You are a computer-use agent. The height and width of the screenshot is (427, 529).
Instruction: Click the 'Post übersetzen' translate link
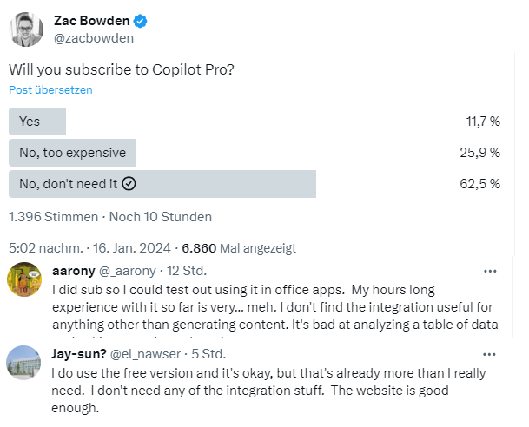click(x=50, y=89)
